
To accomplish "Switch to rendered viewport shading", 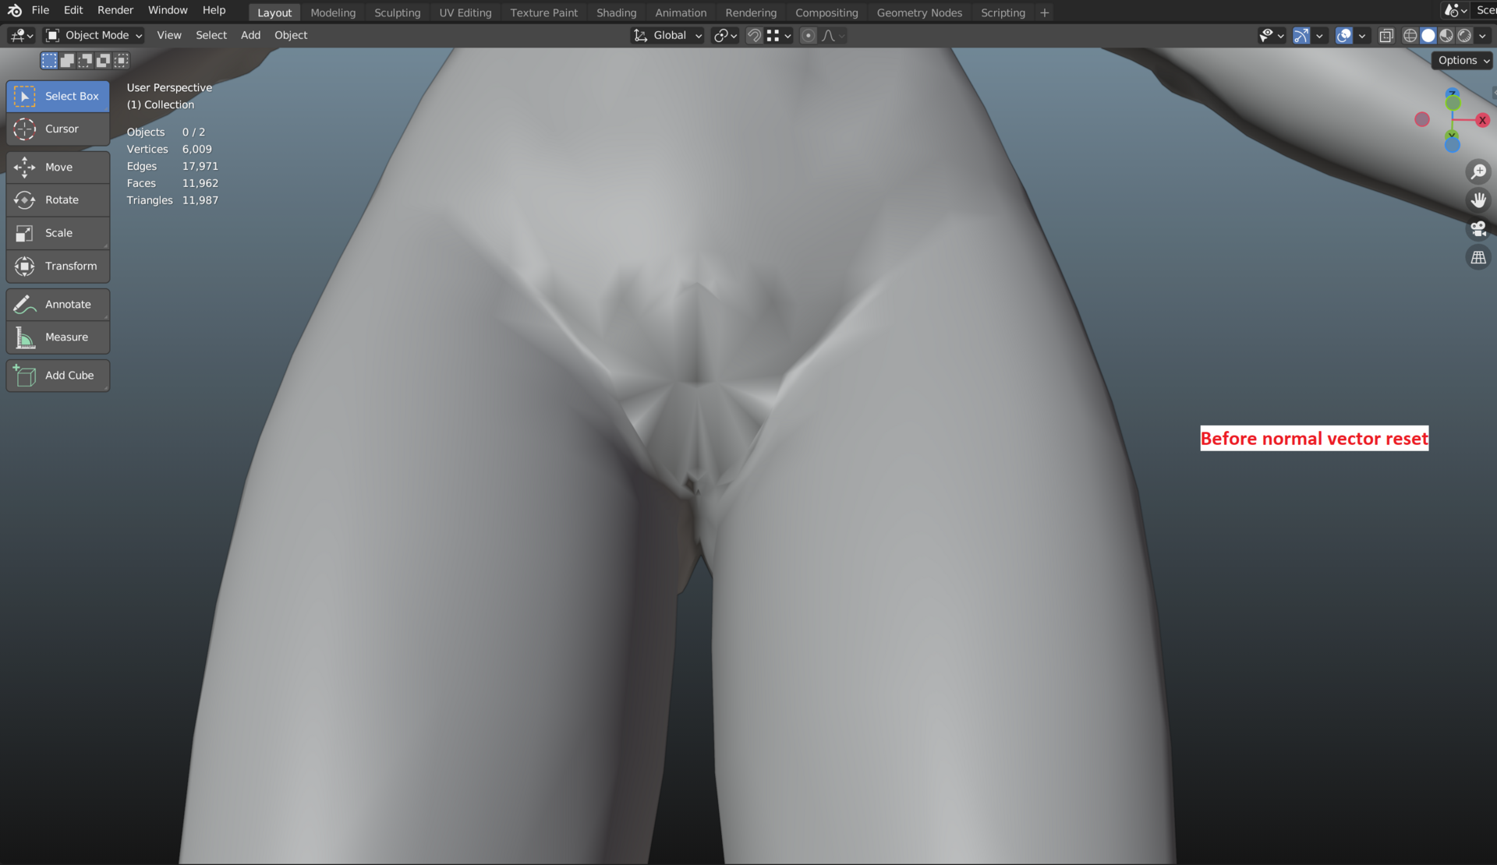I will click(x=1464, y=36).
